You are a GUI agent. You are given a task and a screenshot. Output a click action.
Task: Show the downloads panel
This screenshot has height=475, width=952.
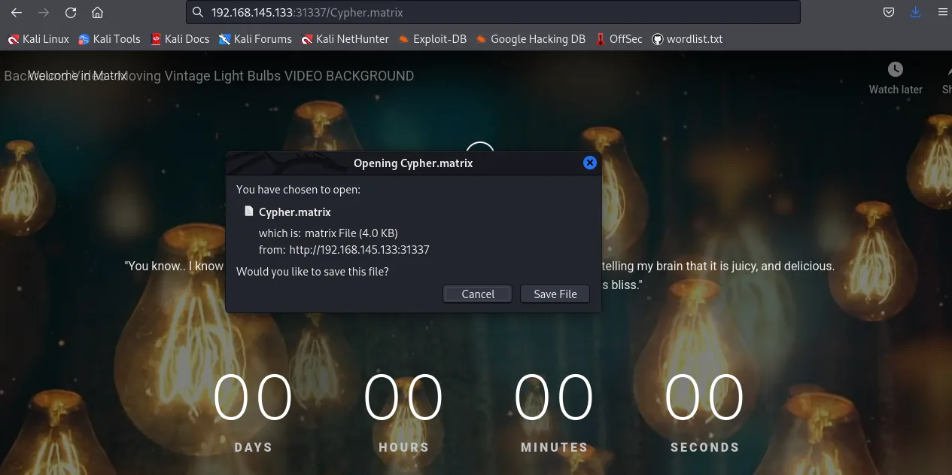click(915, 12)
